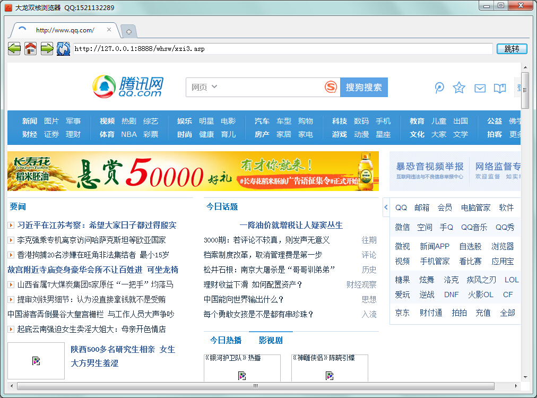The image size is (537, 398).
Task: Click 《神雕侠侣》陈晓引蝶 thumbnail
Action: (330, 368)
